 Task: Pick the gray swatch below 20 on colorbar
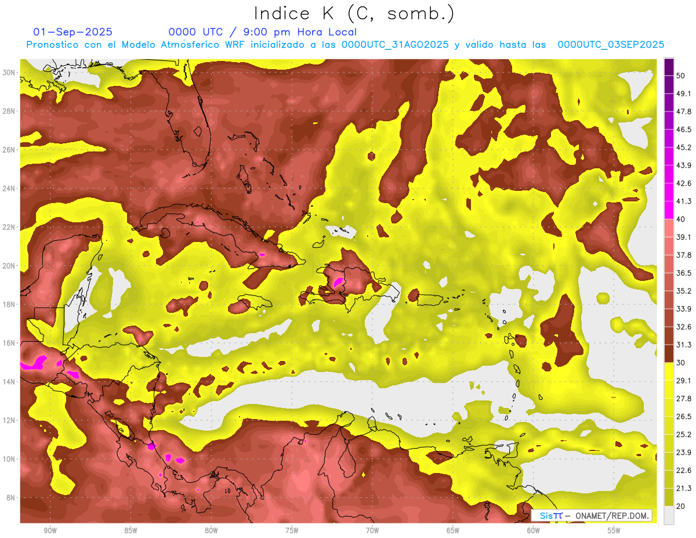(669, 515)
